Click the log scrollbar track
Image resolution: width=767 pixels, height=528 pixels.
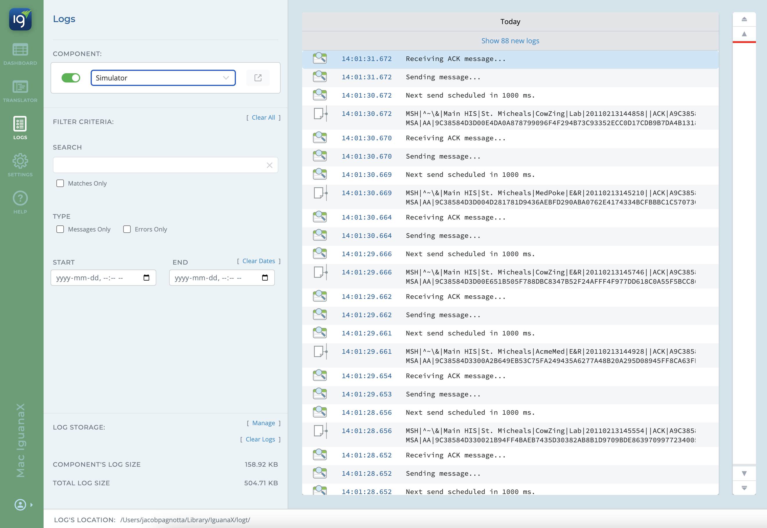744,253
